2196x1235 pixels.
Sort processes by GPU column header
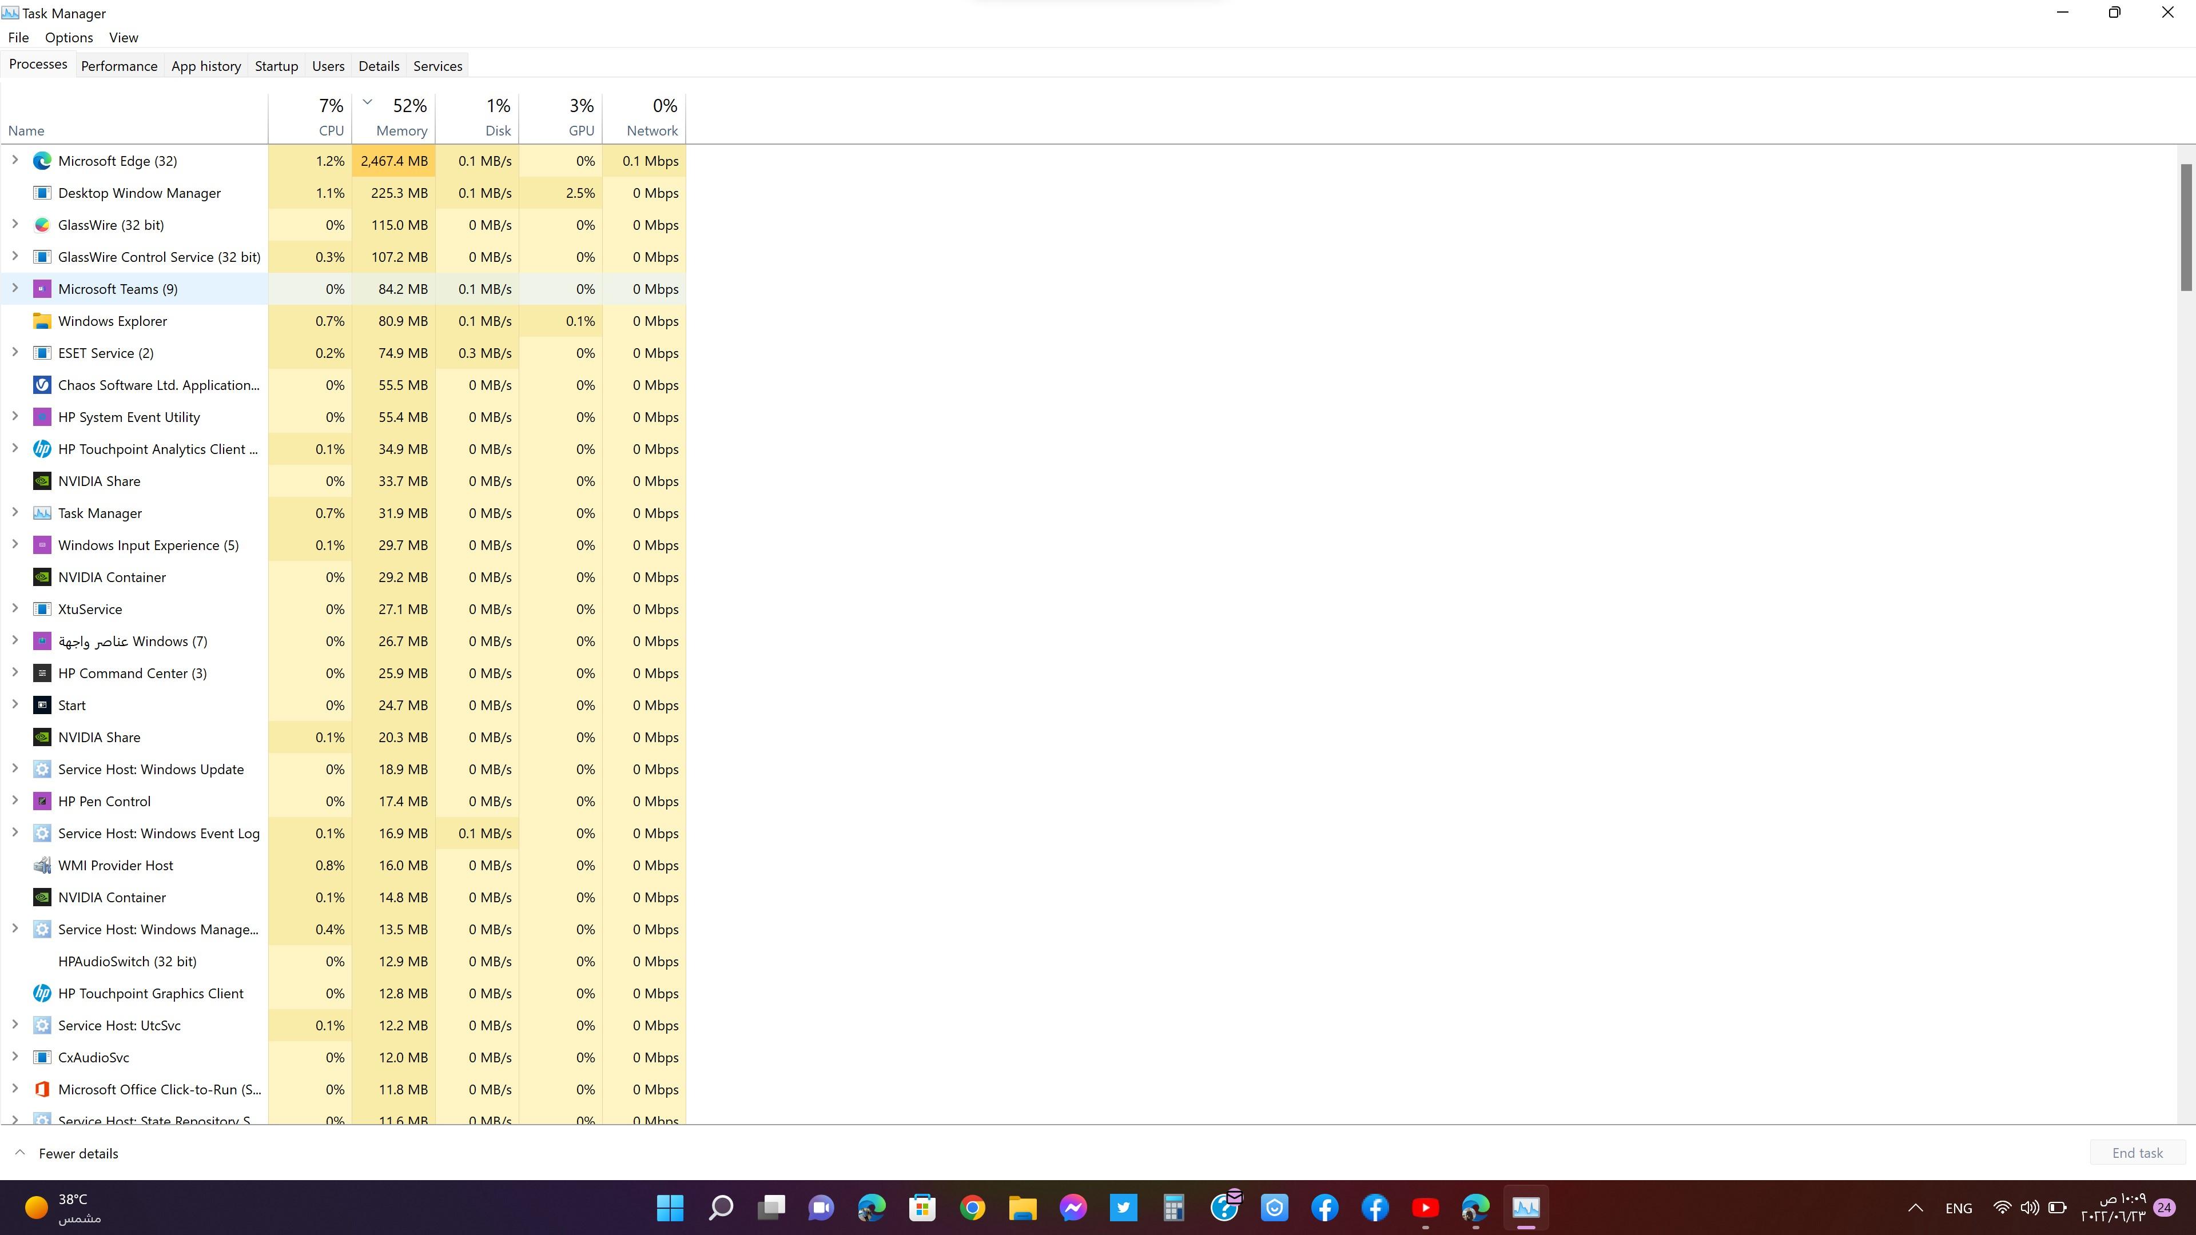point(561,118)
